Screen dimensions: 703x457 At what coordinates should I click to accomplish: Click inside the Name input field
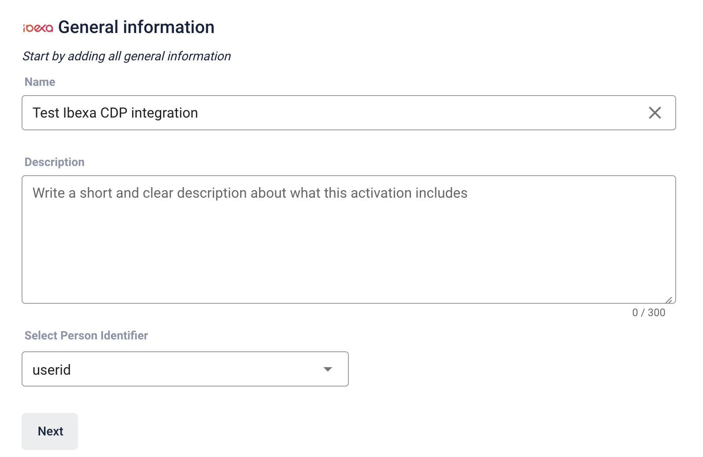click(308, 113)
